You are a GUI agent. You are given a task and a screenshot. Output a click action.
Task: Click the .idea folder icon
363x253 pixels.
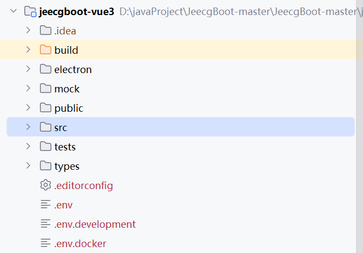pyautogui.click(x=45, y=31)
